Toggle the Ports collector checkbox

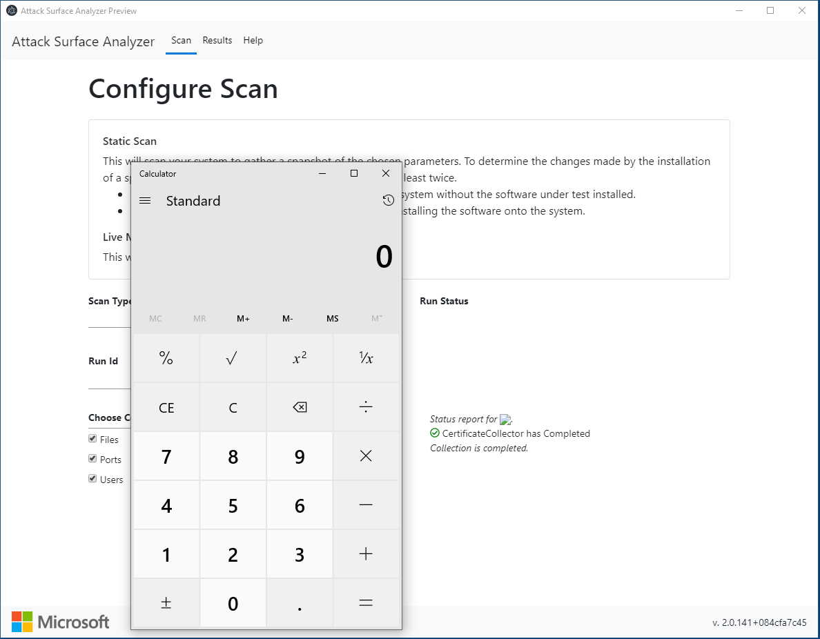click(92, 459)
